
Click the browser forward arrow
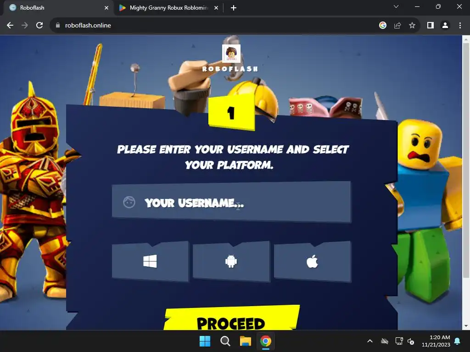pos(25,26)
